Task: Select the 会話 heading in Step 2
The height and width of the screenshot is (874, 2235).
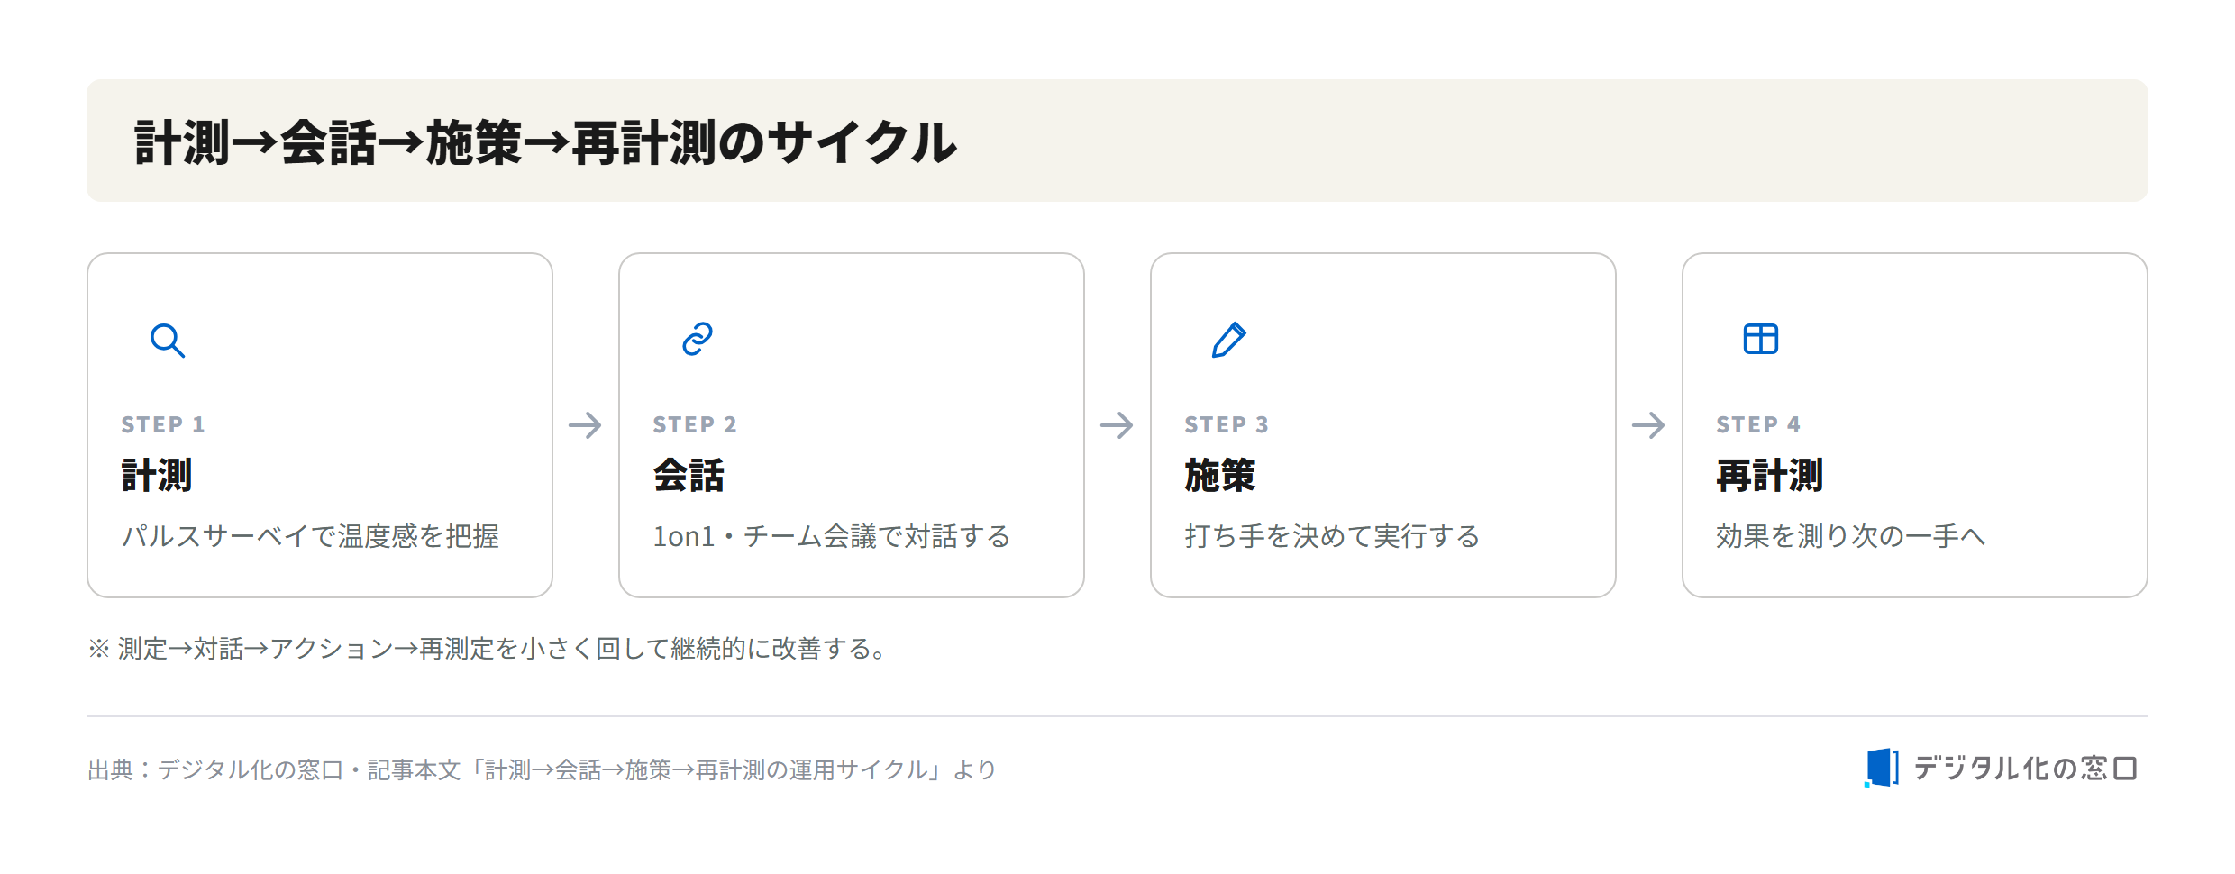Action: tap(689, 476)
